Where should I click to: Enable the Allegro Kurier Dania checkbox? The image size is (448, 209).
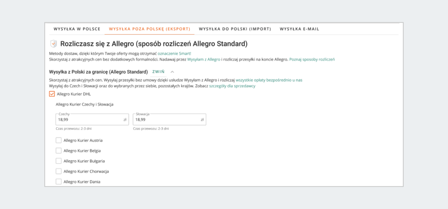coord(59,182)
